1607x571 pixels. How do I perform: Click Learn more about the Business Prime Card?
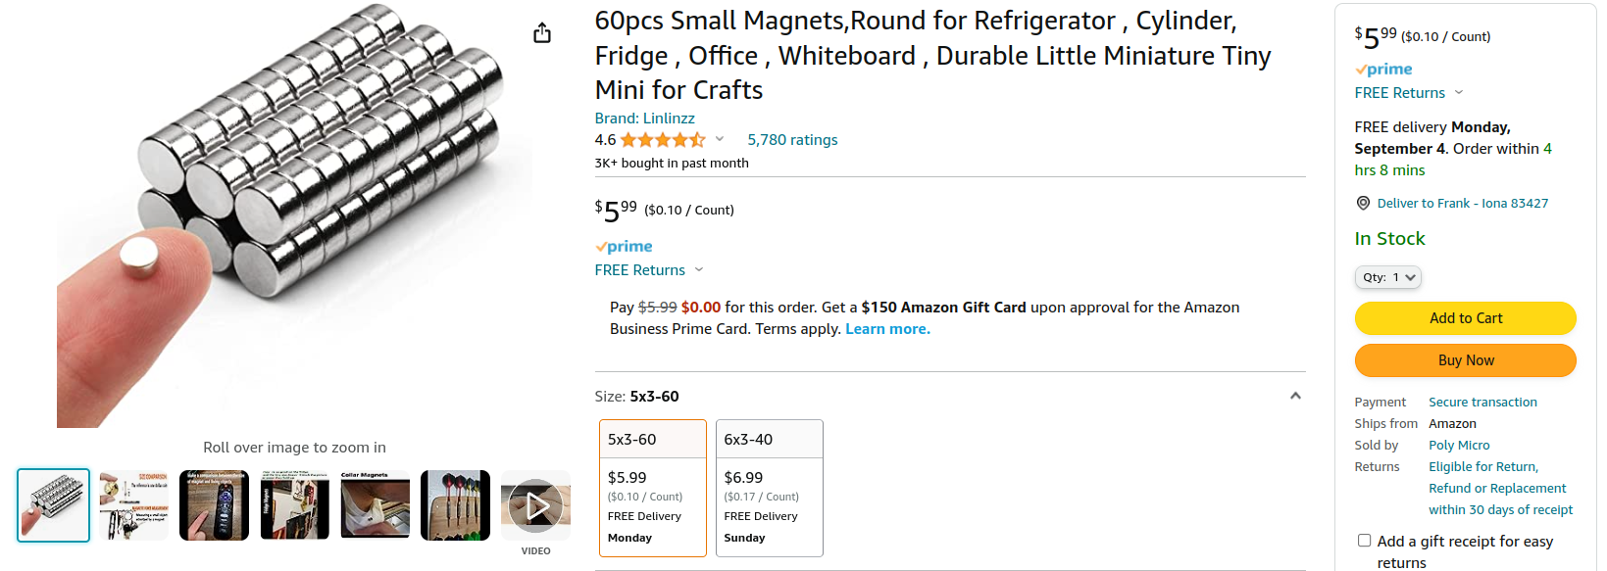point(886,328)
